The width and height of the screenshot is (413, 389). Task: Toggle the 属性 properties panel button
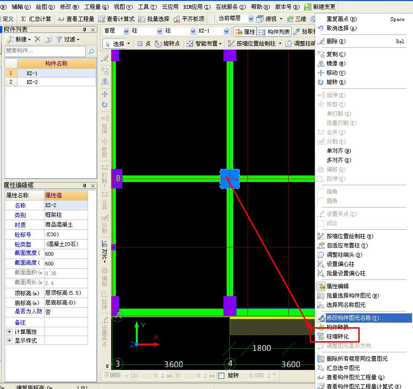pyautogui.click(x=245, y=32)
